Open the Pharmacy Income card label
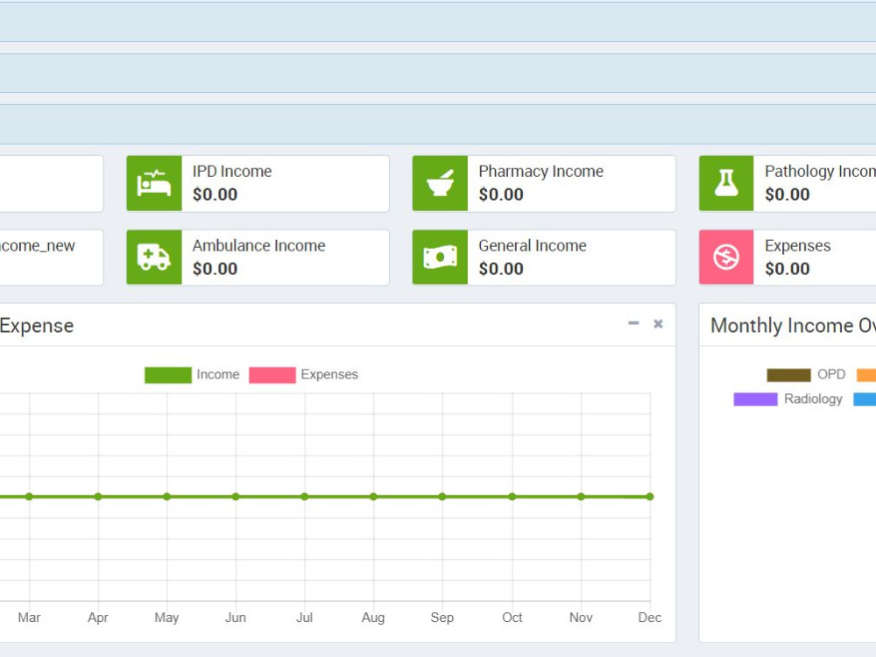 coord(540,171)
